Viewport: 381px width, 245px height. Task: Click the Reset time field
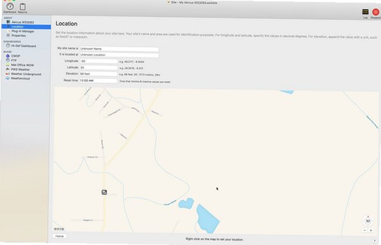98,80
